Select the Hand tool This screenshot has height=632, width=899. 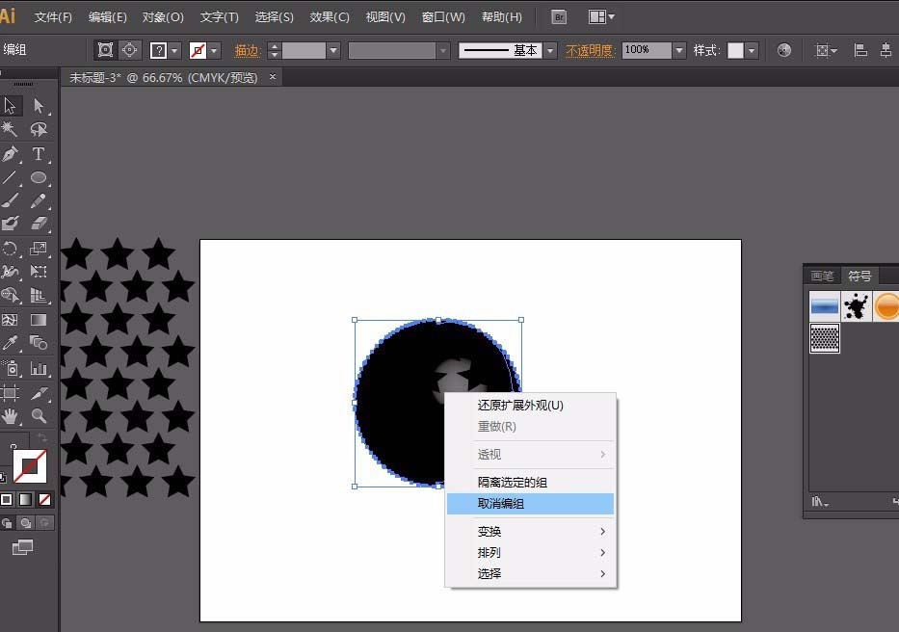[13, 418]
